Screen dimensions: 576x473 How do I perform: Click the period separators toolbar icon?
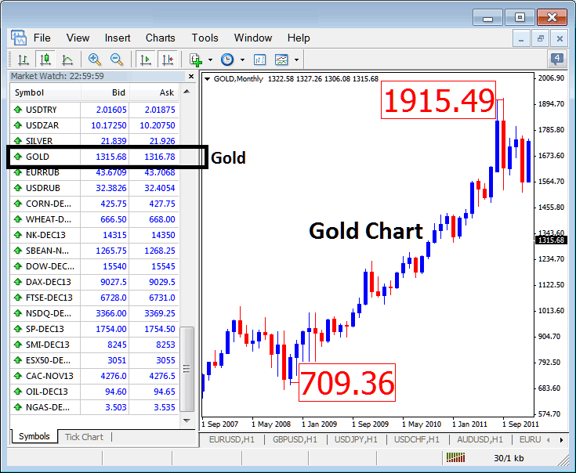pyautogui.click(x=259, y=60)
